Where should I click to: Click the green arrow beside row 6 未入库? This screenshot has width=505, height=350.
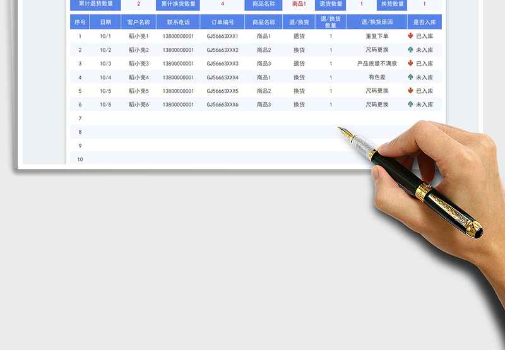[410, 105]
